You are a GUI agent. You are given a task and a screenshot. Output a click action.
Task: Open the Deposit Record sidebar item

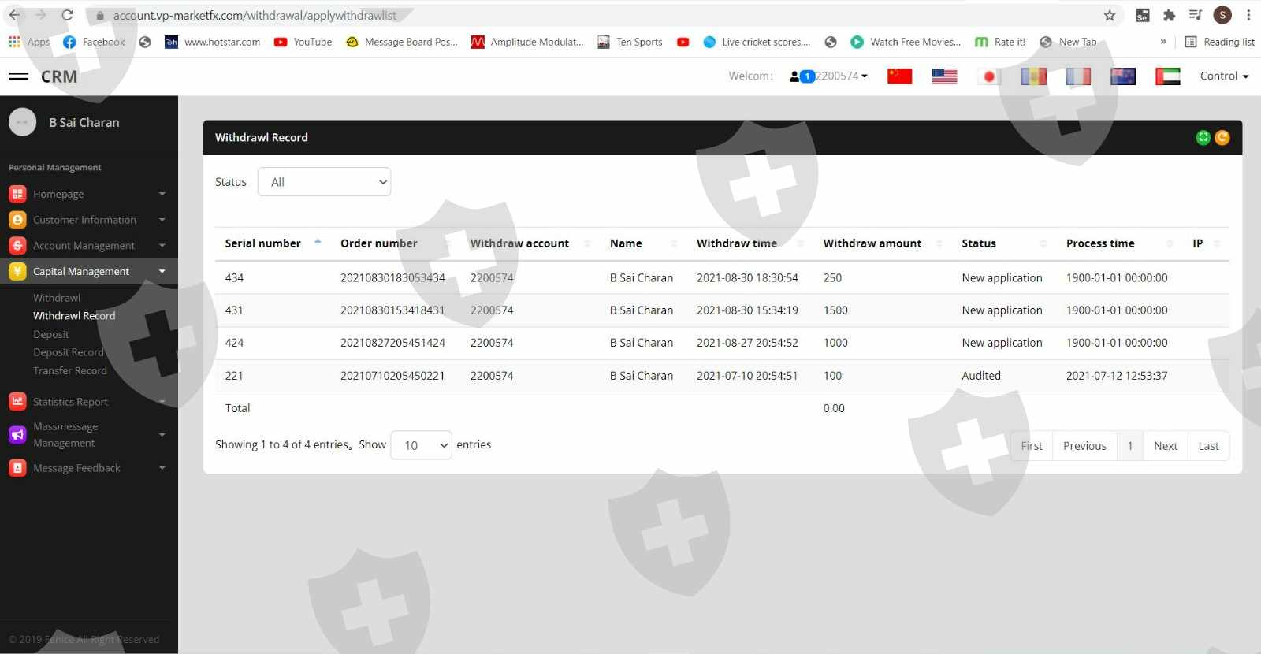point(68,352)
